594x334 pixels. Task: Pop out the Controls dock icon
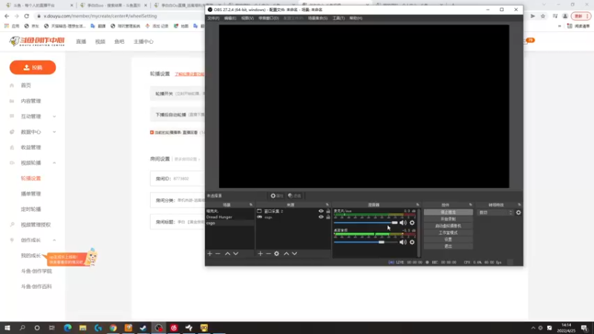coord(471,205)
